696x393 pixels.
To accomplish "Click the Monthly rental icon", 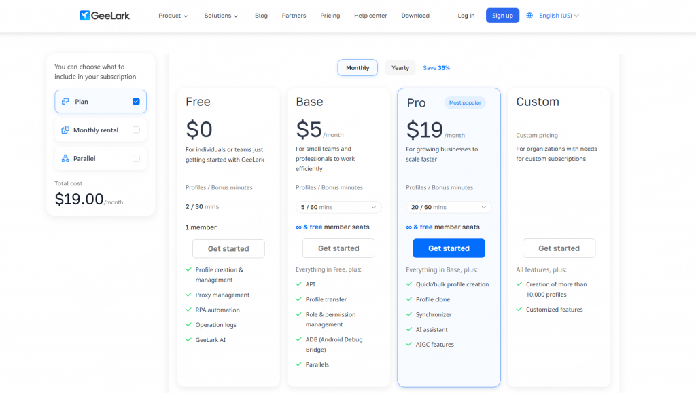I will tap(65, 130).
